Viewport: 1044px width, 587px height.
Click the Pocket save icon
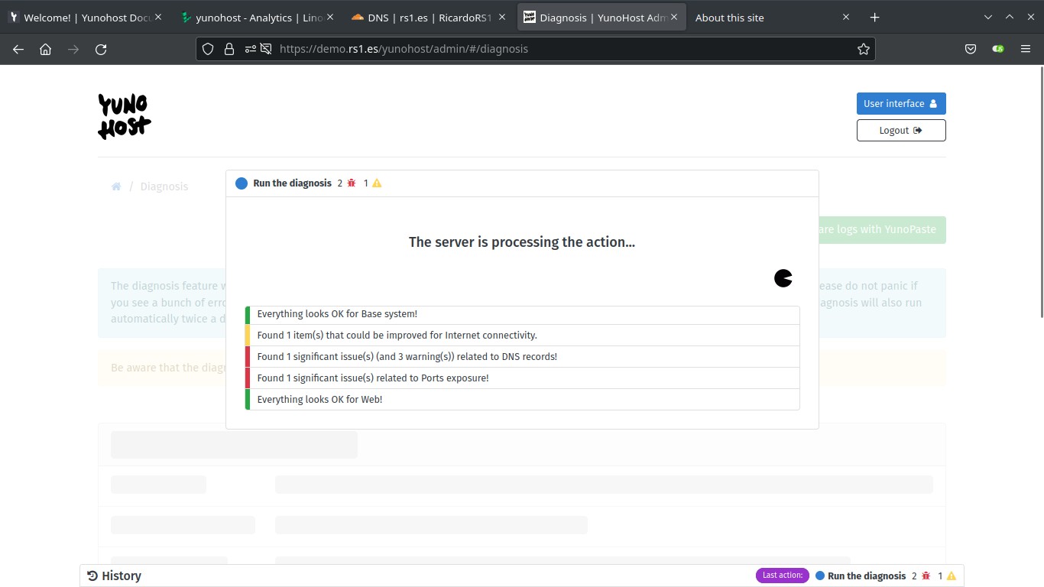pos(970,49)
